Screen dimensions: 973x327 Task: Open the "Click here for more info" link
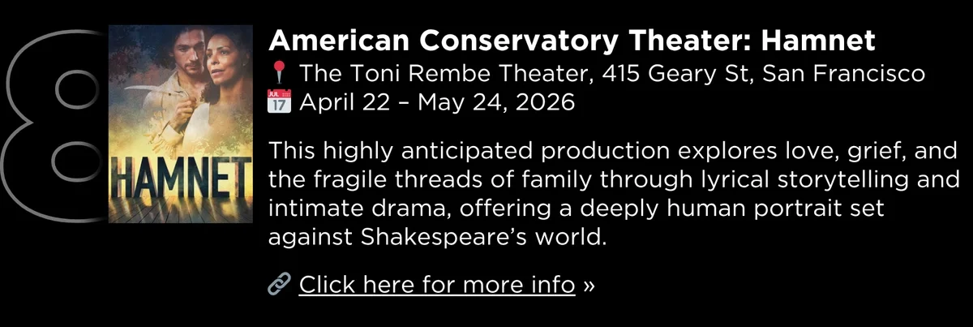[x=437, y=285]
